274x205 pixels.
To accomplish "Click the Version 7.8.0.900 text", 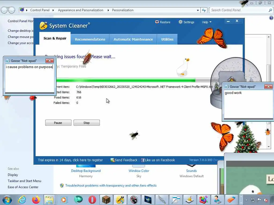I will [201, 160].
